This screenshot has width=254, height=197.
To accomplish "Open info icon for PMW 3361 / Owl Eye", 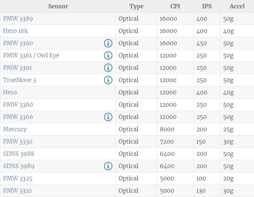I will [108, 56].
